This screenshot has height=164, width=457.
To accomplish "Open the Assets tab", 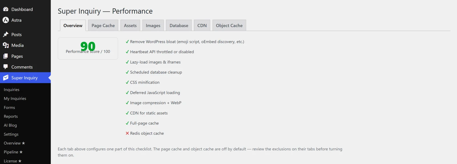I will click(x=130, y=25).
